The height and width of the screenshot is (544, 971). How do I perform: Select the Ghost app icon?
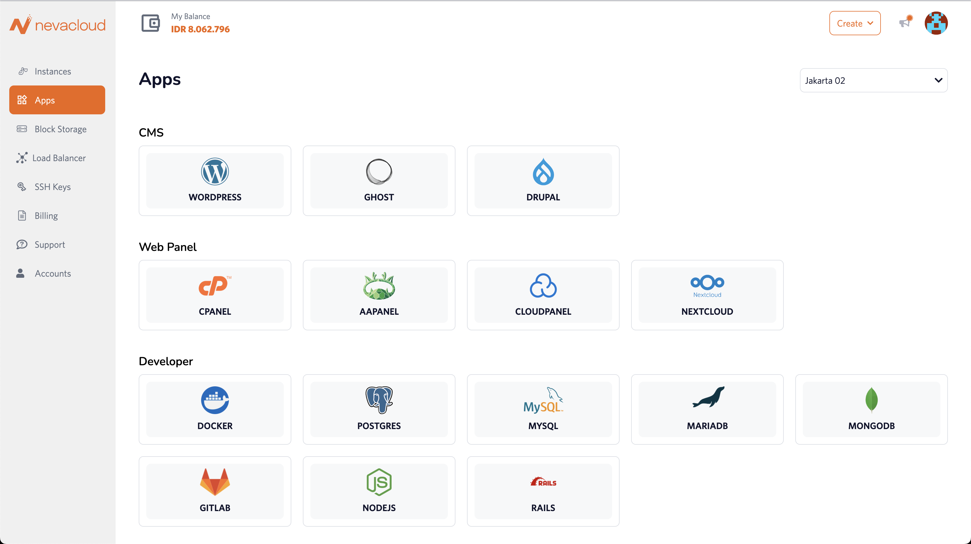379,172
